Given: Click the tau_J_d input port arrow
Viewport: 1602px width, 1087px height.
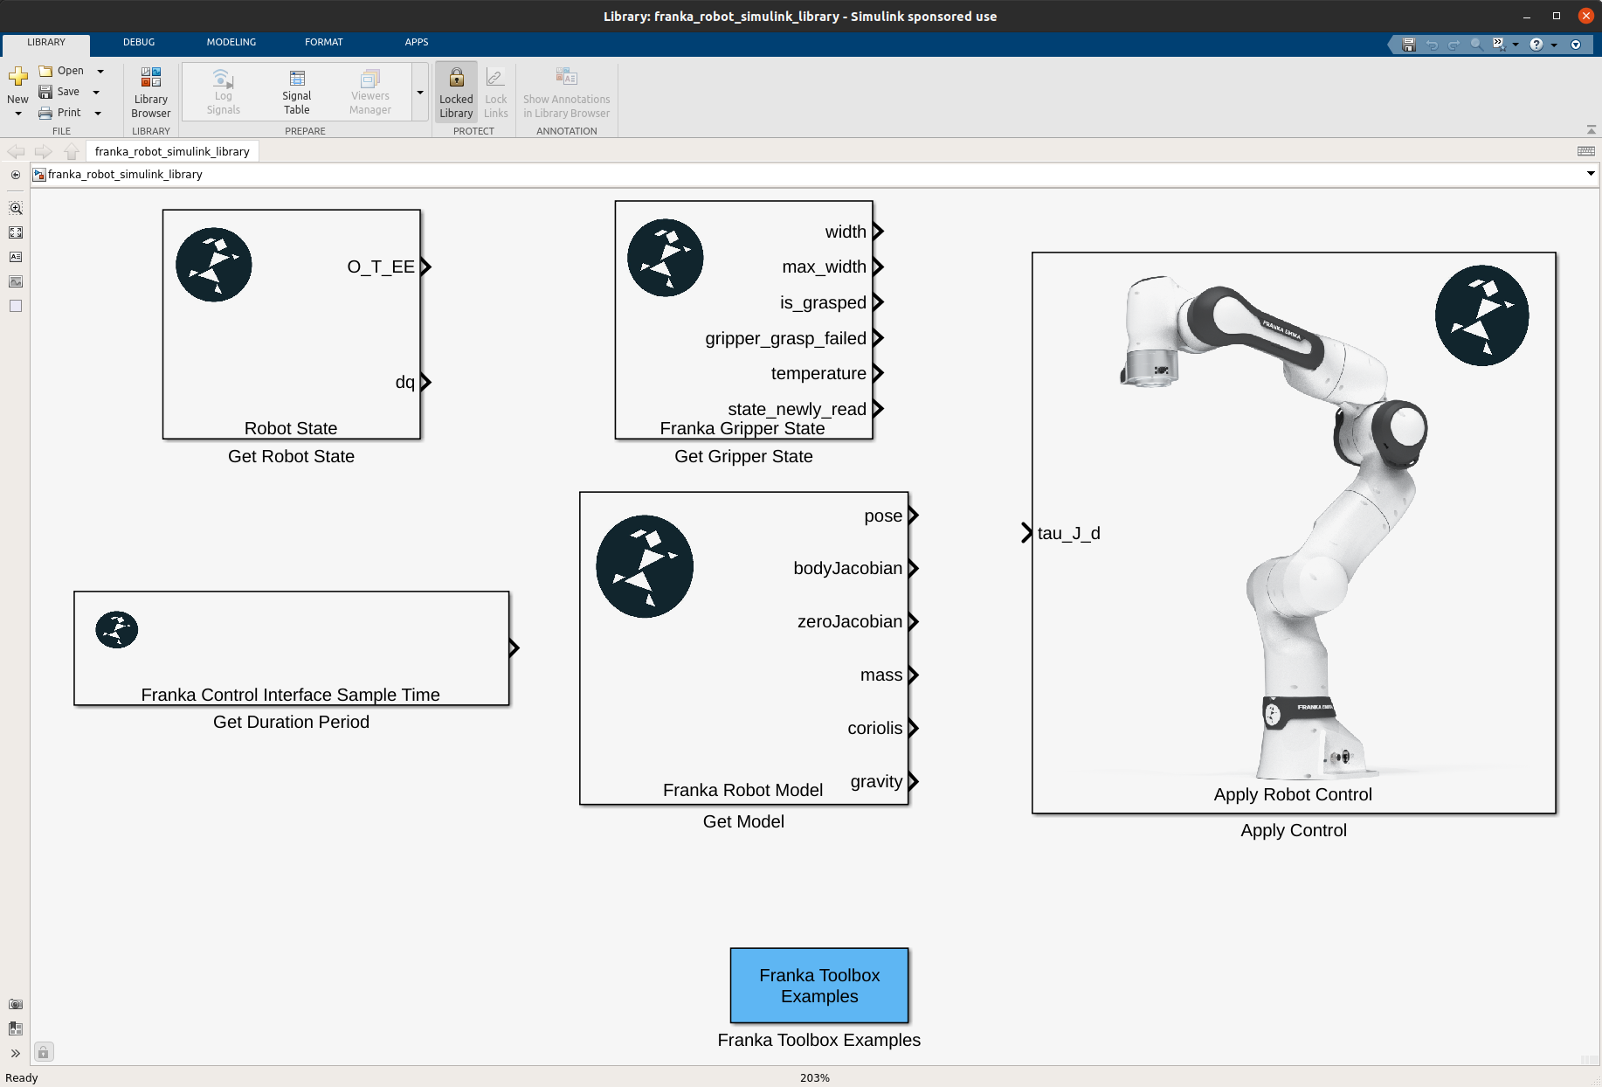Looking at the screenshot, I should (x=1027, y=533).
